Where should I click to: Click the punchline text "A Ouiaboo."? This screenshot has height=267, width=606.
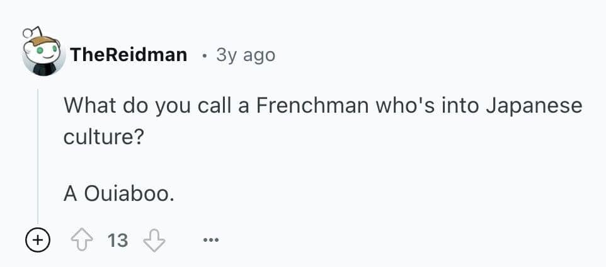[117, 193]
